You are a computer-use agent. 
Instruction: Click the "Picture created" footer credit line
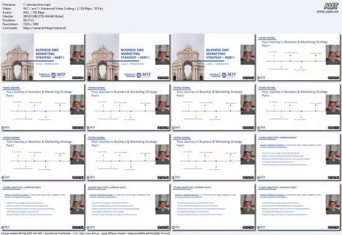click(x=85, y=233)
